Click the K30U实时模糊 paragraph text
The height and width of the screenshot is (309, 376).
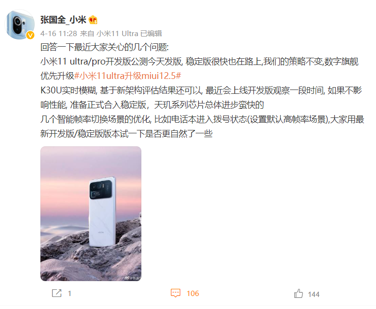(201, 98)
